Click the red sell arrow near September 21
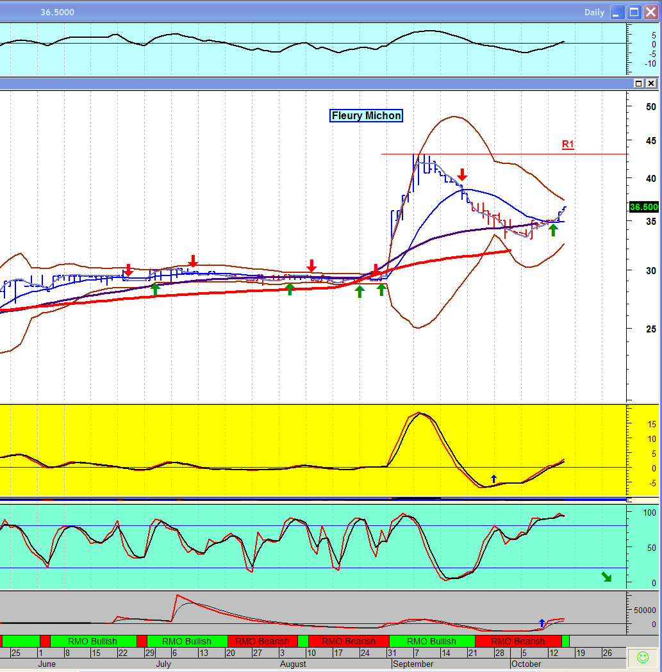This screenshot has height=672, width=662. pyautogui.click(x=462, y=174)
